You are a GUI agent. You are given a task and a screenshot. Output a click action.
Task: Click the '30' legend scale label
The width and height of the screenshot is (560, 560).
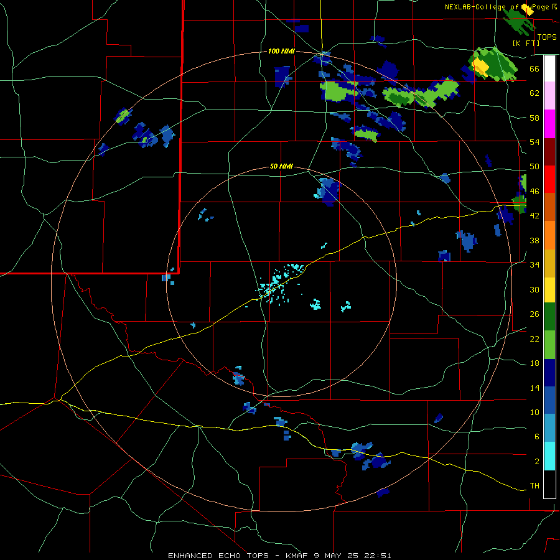pyautogui.click(x=534, y=289)
